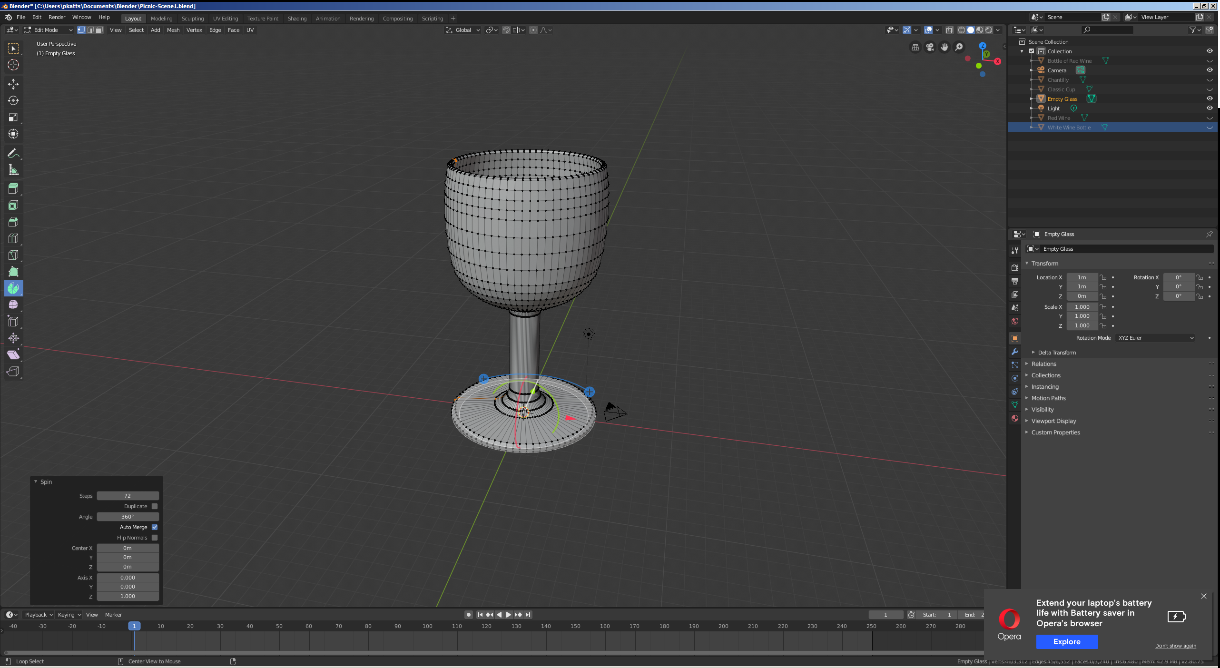This screenshot has width=1220, height=668.
Task: Open the Modifiers properties tab
Action: (x=1015, y=352)
